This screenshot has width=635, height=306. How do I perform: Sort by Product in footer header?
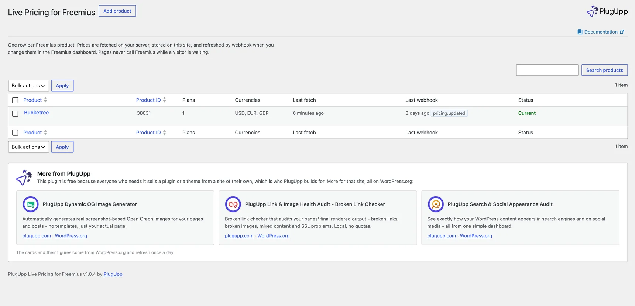[32, 133]
